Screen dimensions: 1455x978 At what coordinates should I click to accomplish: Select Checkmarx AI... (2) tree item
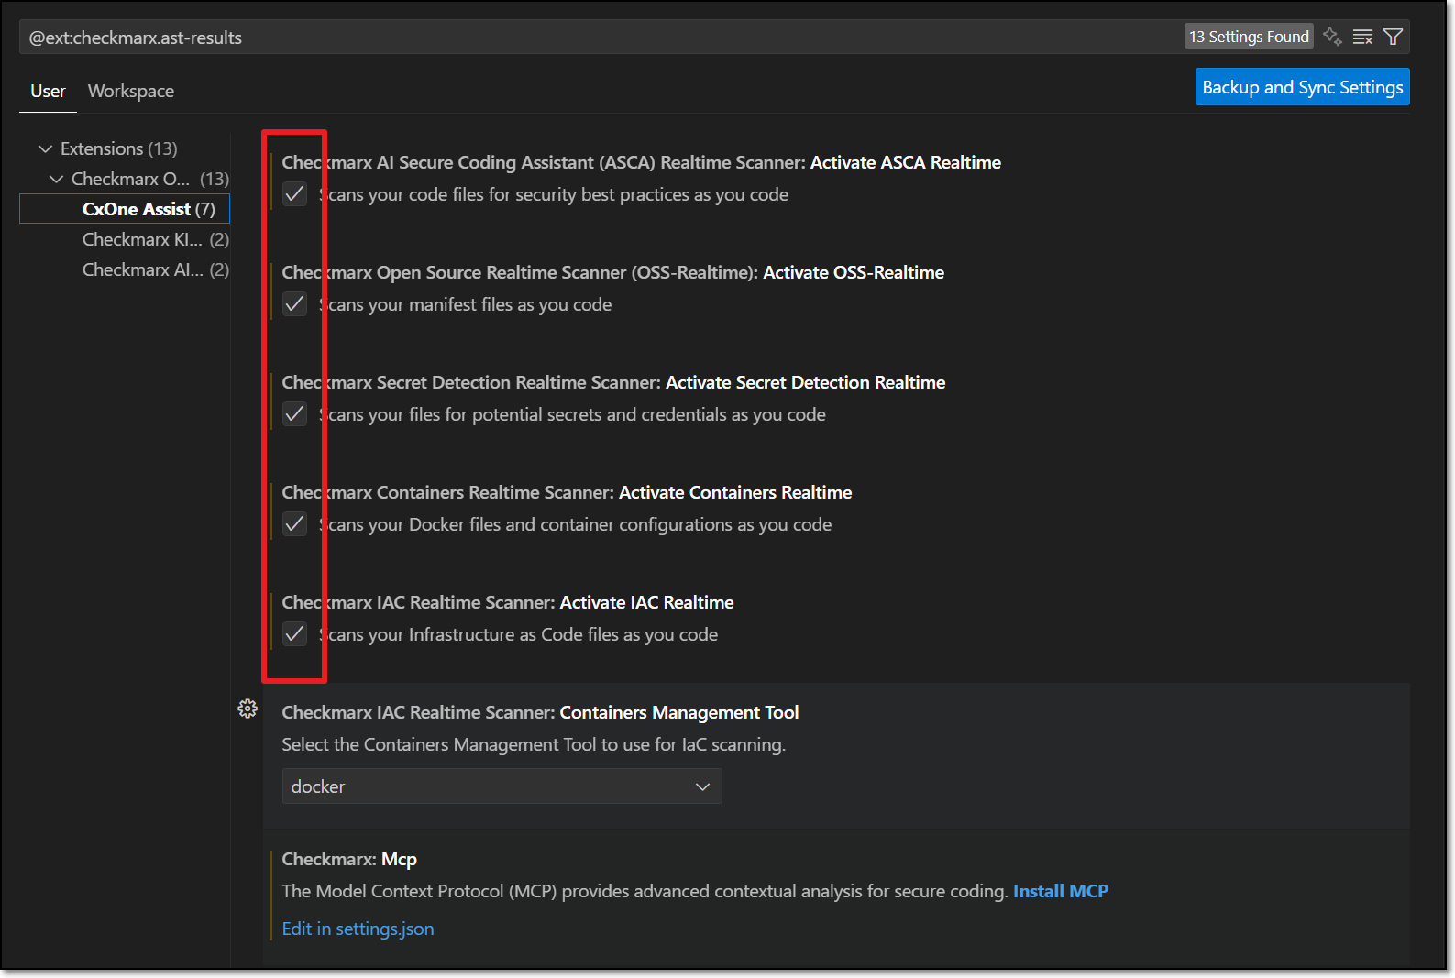(125, 269)
